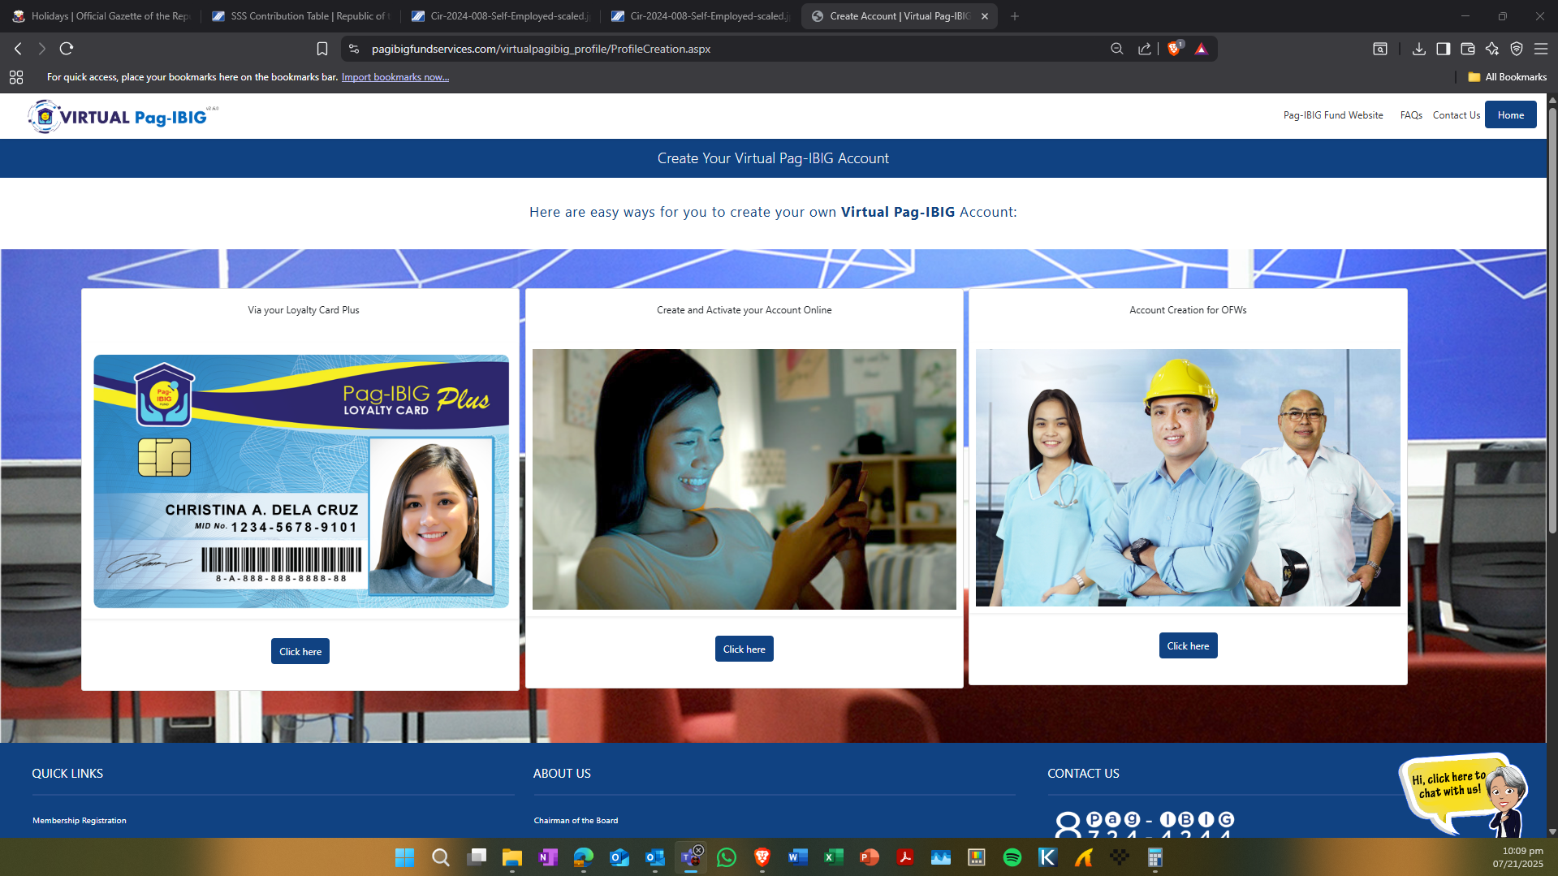This screenshot has width=1558, height=876.
Task: Close the Create Account tab
Action: pyautogui.click(x=985, y=16)
